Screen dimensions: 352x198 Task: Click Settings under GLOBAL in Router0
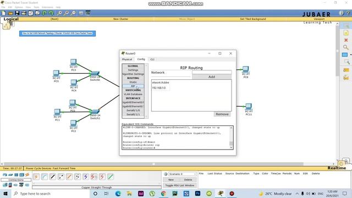(x=133, y=70)
